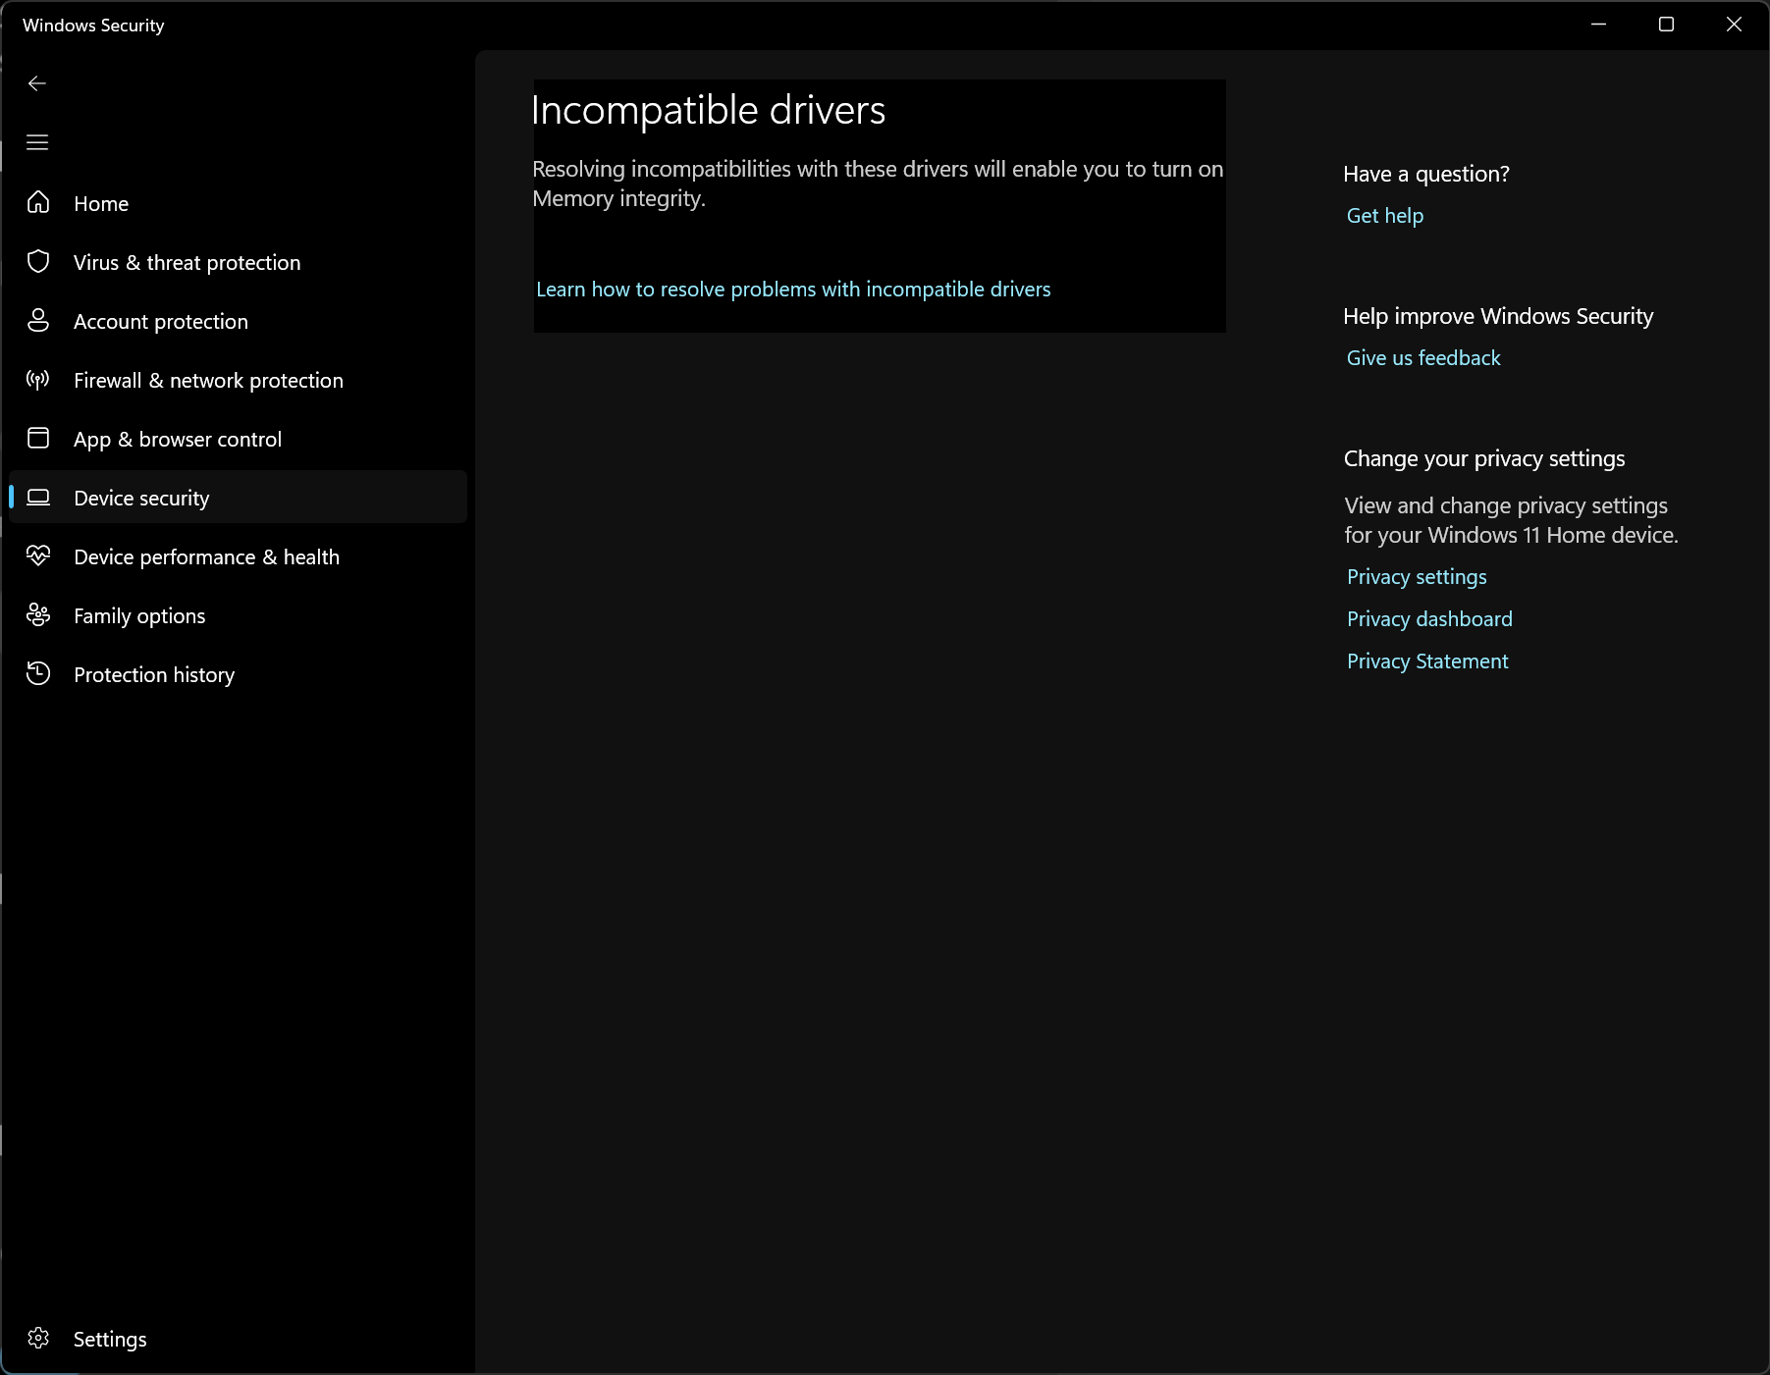Viewport: 1770px width, 1375px height.
Task: Click the heart pulse health icon
Action: coord(38,555)
